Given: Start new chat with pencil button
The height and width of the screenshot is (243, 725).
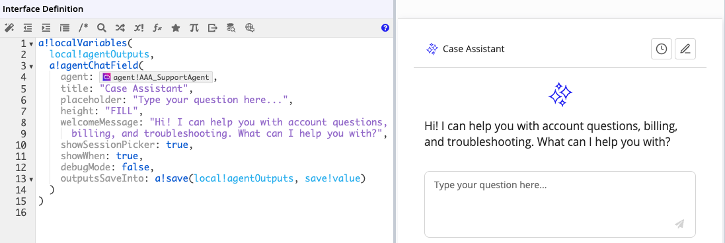Looking at the screenshot, I should pos(685,49).
